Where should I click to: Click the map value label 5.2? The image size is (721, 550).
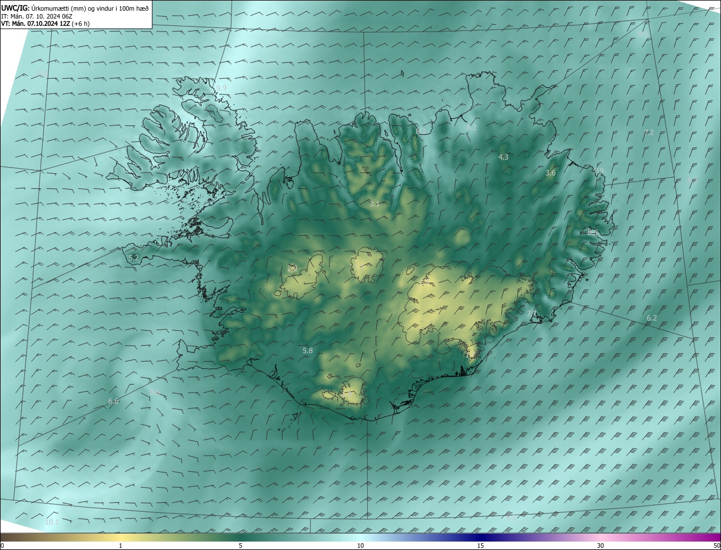click(x=133, y=258)
